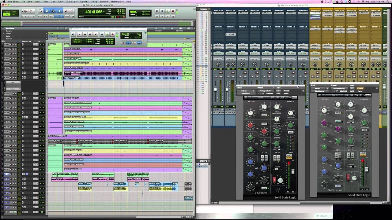392x220 pixels.
Task: Click the G-Channel output gain fader
Action: tap(367, 169)
